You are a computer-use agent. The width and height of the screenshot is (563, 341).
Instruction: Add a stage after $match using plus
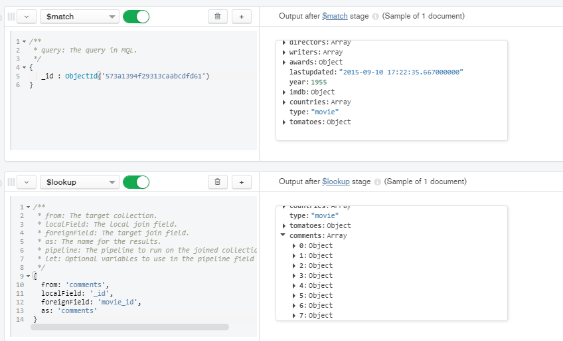[241, 16]
